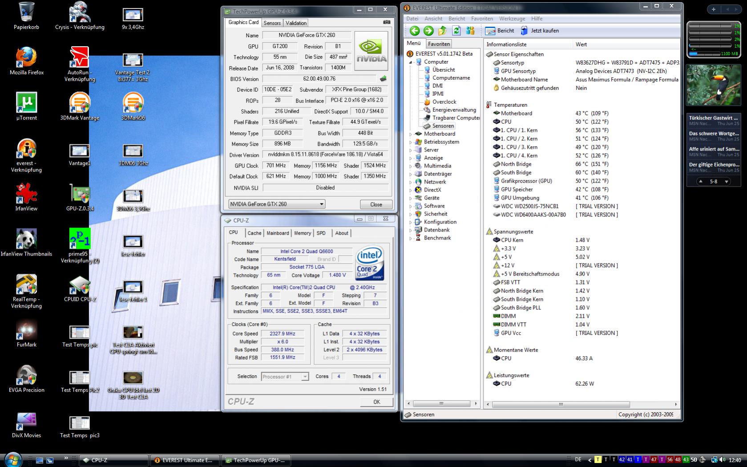Select the Papierkorb desktop icon
This screenshot has width=747, height=467.
tap(26, 16)
